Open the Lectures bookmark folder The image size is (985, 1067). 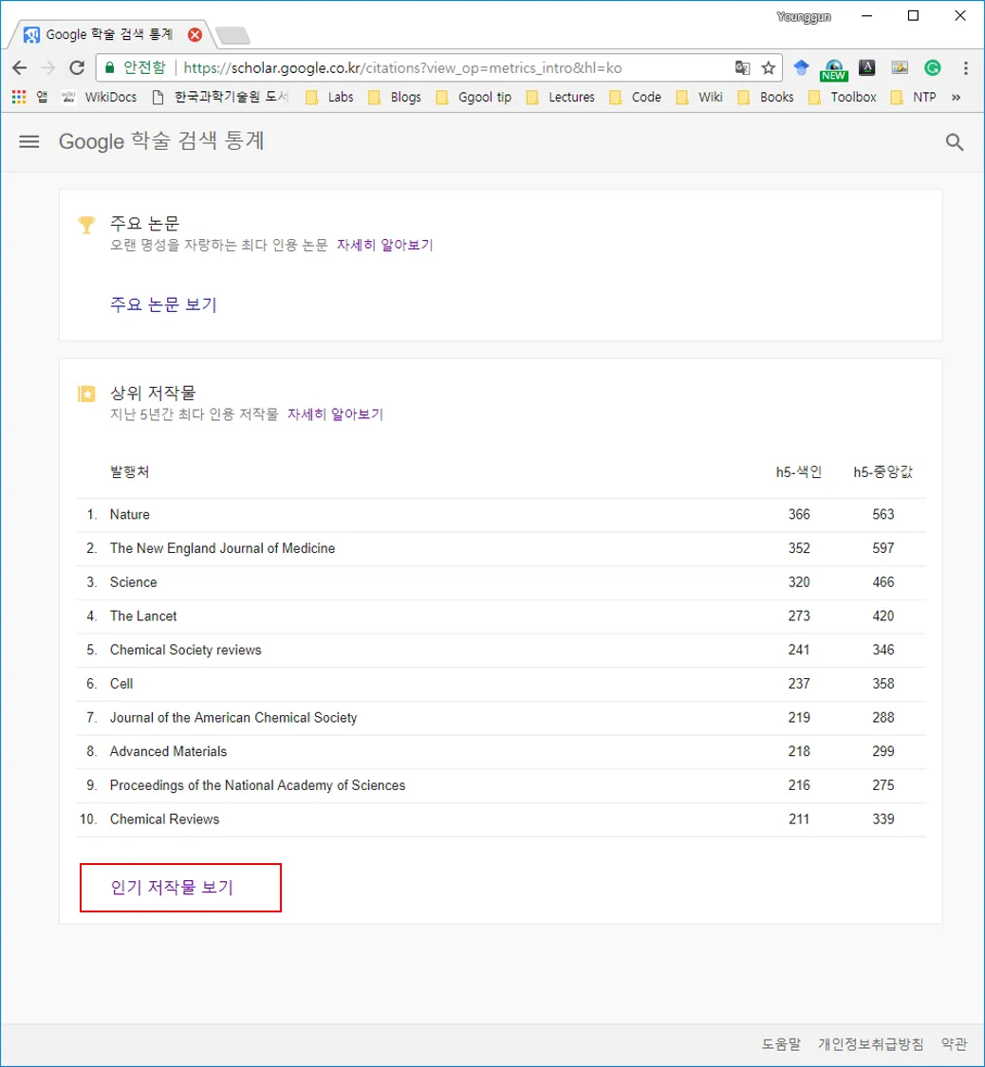coord(562,97)
